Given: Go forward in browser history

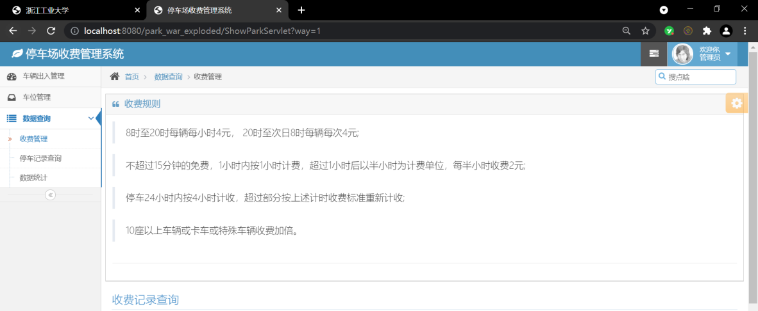Looking at the screenshot, I should tap(32, 31).
